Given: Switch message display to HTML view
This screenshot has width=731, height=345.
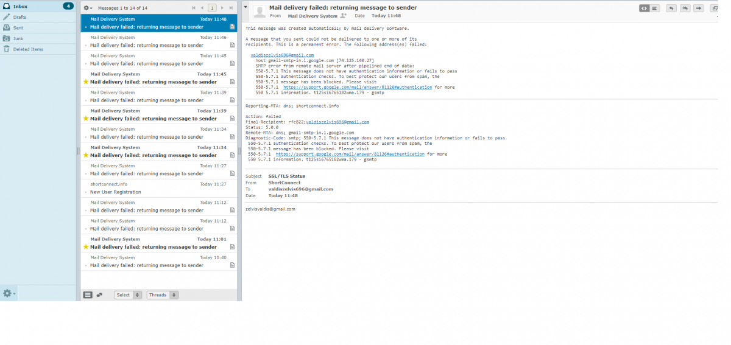Looking at the screenshot, I should click(644, 9).
